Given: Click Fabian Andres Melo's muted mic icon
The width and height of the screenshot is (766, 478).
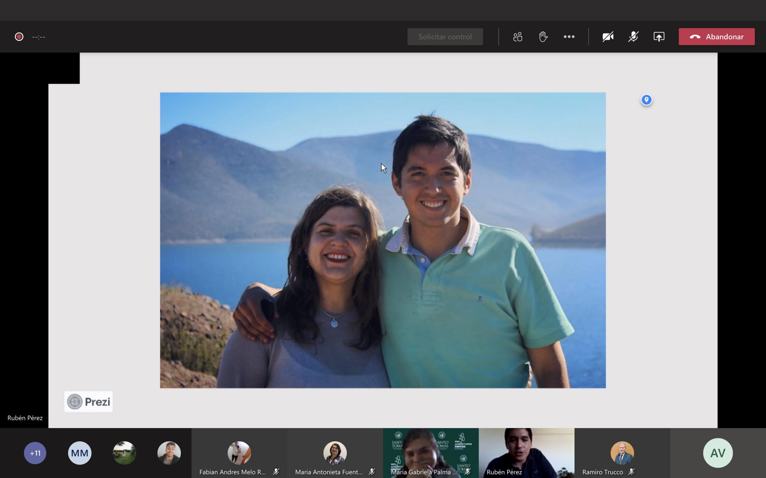Looking at the screenshot, I should [x=276, y=472].
